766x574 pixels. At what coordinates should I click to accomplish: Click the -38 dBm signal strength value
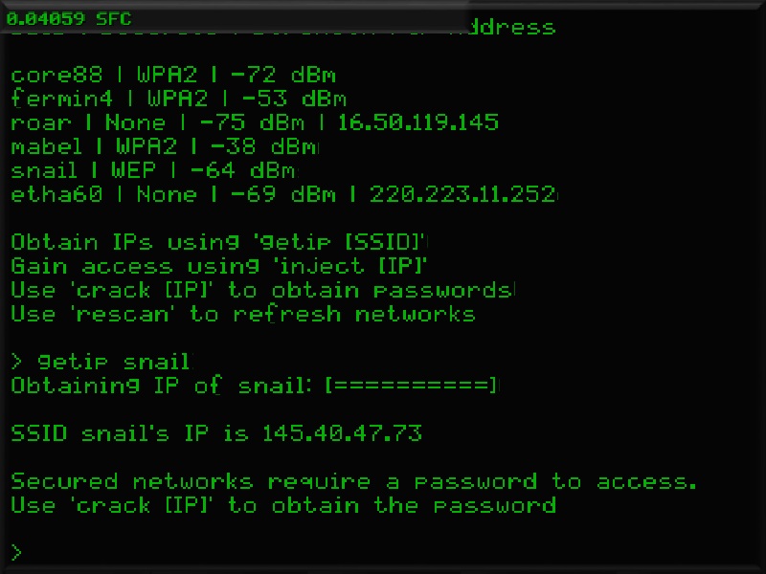(x=264, y=146)
